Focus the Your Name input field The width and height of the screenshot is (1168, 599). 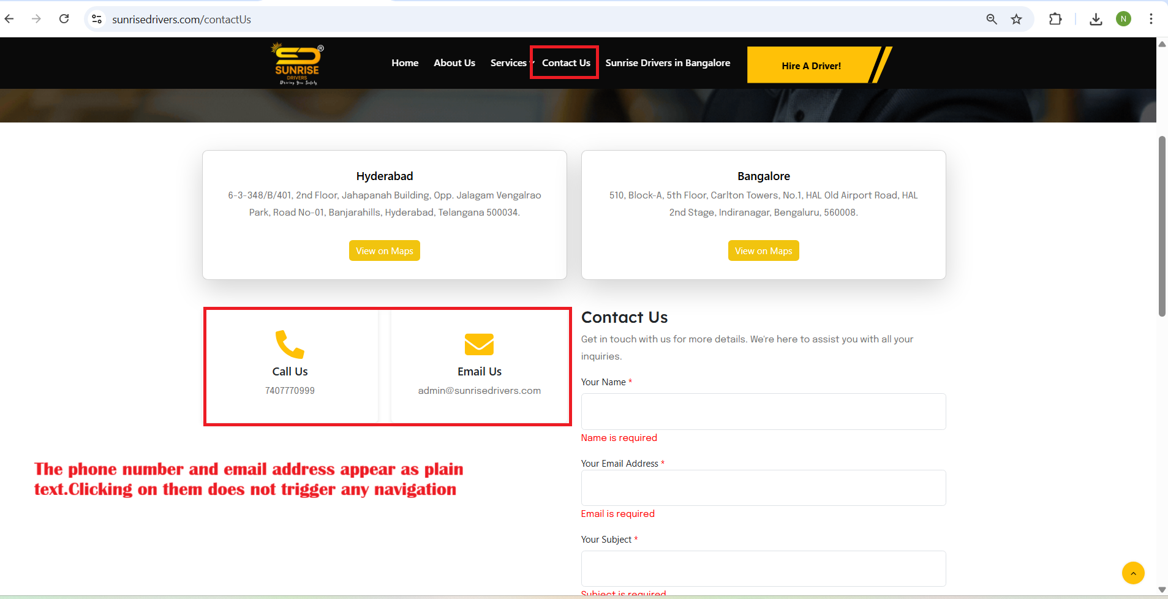click(763, 412)
